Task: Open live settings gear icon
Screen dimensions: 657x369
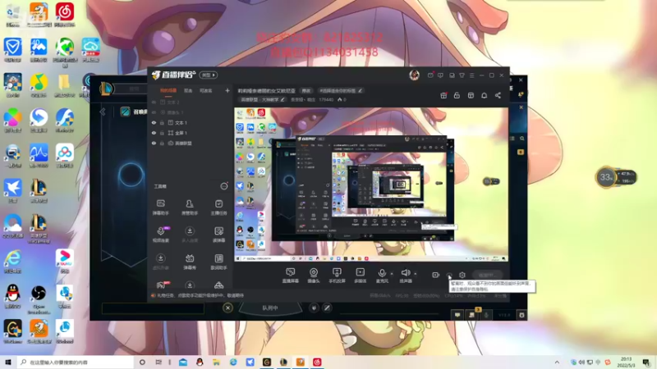Action: 462,275
